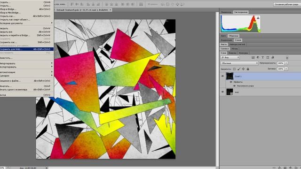Choose Сведения о файле menu item
Image resolution: width=301 pixels, height=169 pixels.
pyautogui.click(x=27, y=81)
